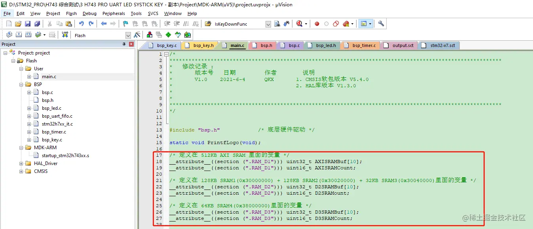Switch to the bsp_key.c tab
Image resolution: width=533 pixels, height=229 pixels.
click(x=162, y=45)
